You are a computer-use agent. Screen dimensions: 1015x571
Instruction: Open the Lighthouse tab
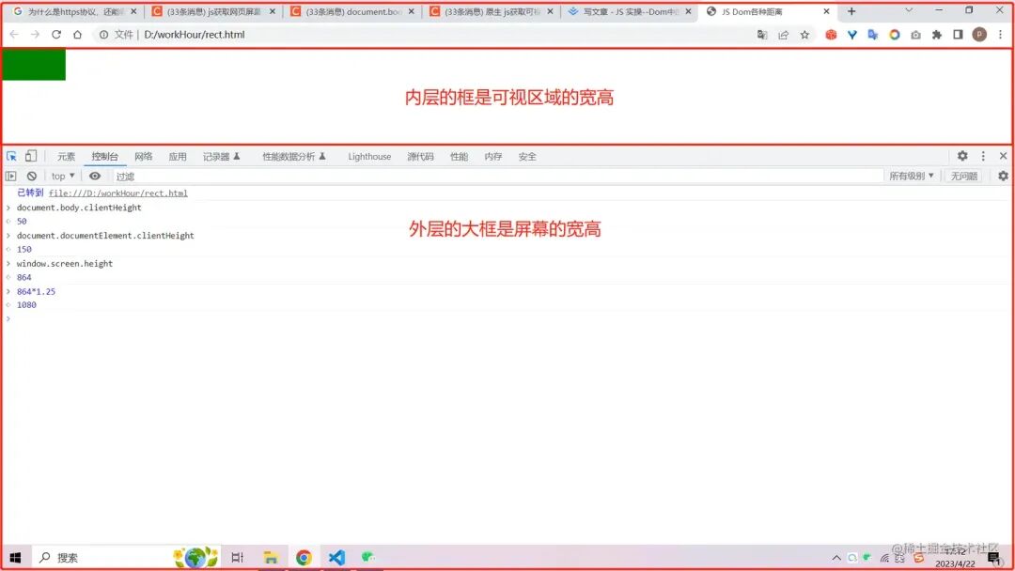369,157
